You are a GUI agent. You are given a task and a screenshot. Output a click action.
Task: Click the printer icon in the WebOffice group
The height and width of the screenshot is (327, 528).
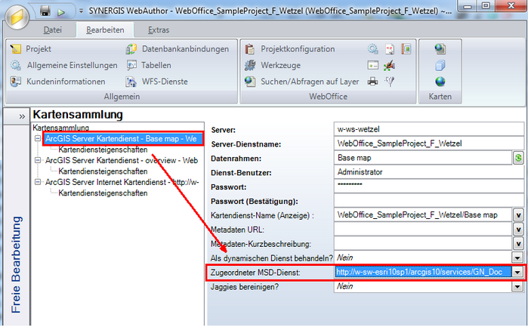click(373, 82)
